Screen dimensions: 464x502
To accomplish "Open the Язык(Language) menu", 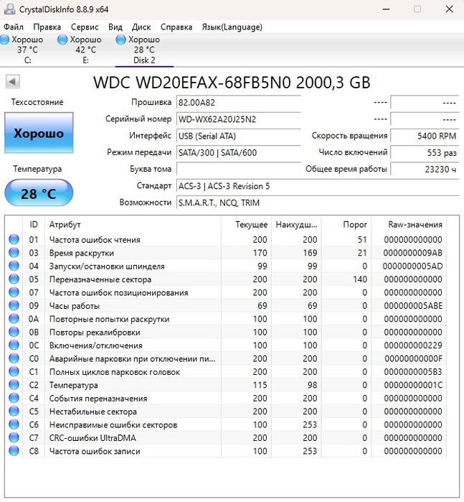I will click(x=232, y=27).
